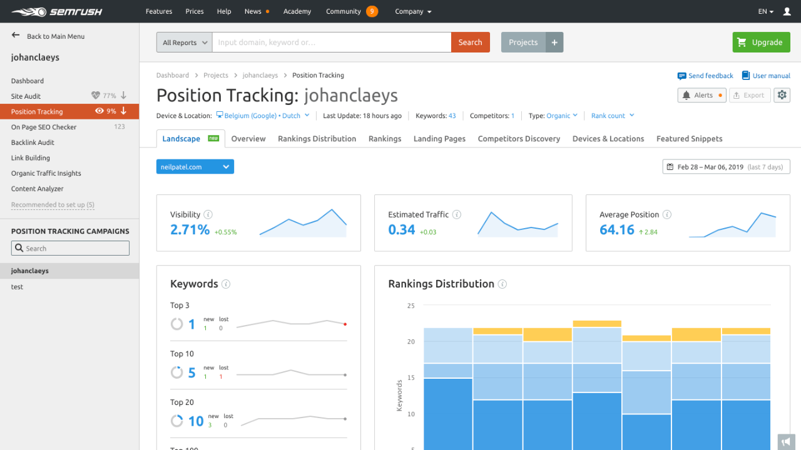Click the orange Search button
801x450 pixels.
tap(470, 42)
